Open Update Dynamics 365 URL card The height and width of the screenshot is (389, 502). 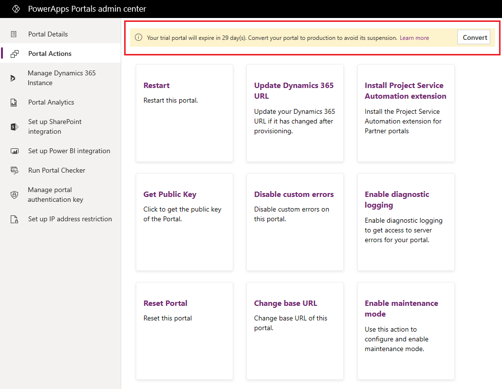pyautogui.click(x=295, y=113)
